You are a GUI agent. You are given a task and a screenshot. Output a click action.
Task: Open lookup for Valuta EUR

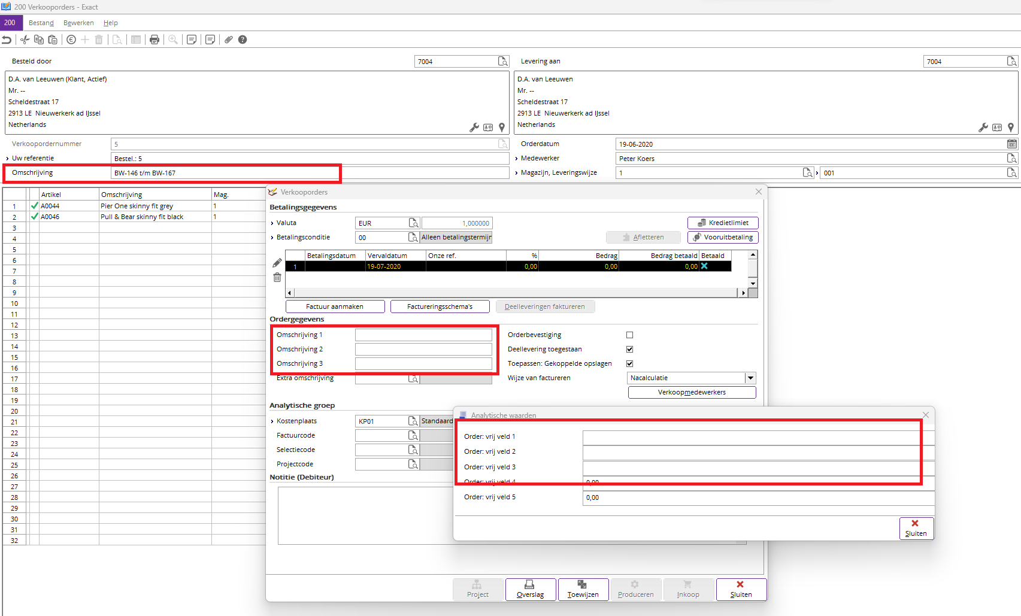coord(413,223)
